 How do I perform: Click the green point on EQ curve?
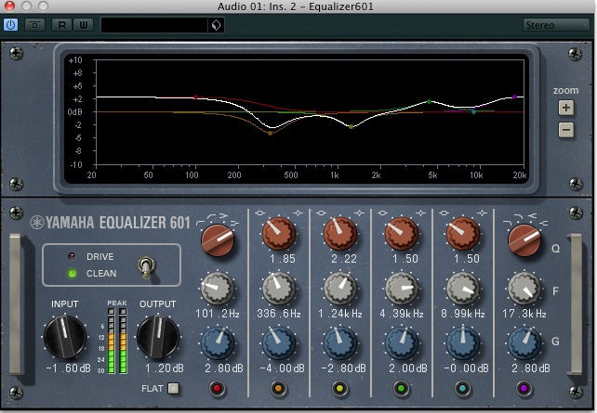coord(429,101)
